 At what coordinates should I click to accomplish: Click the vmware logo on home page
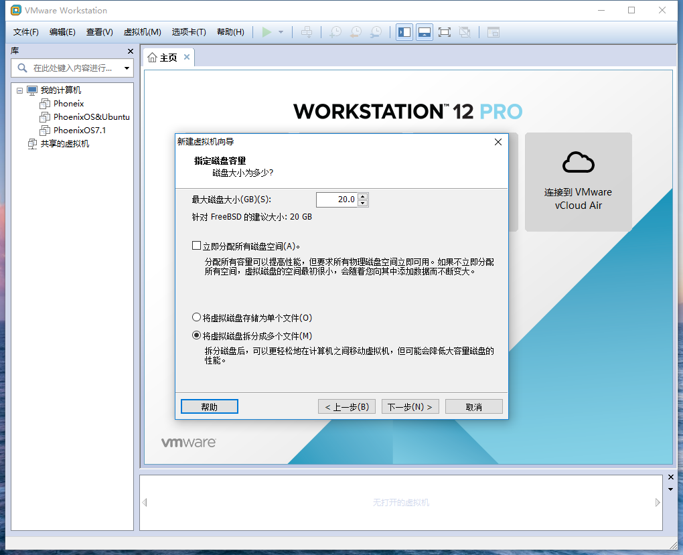[x=189, y=443]
